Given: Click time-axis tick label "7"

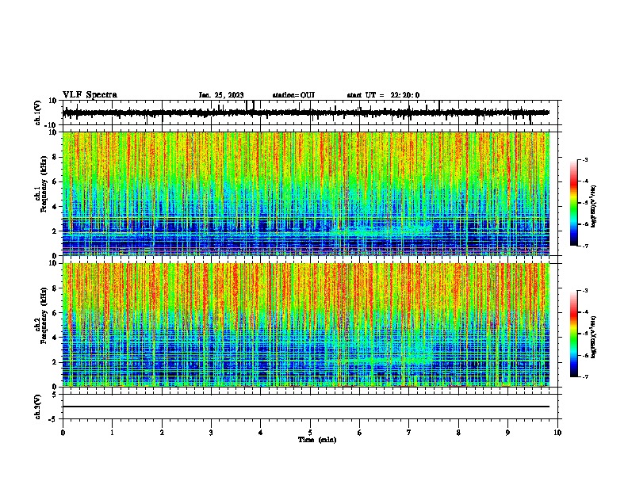Looking at the screenshot, I should [409, 433].
